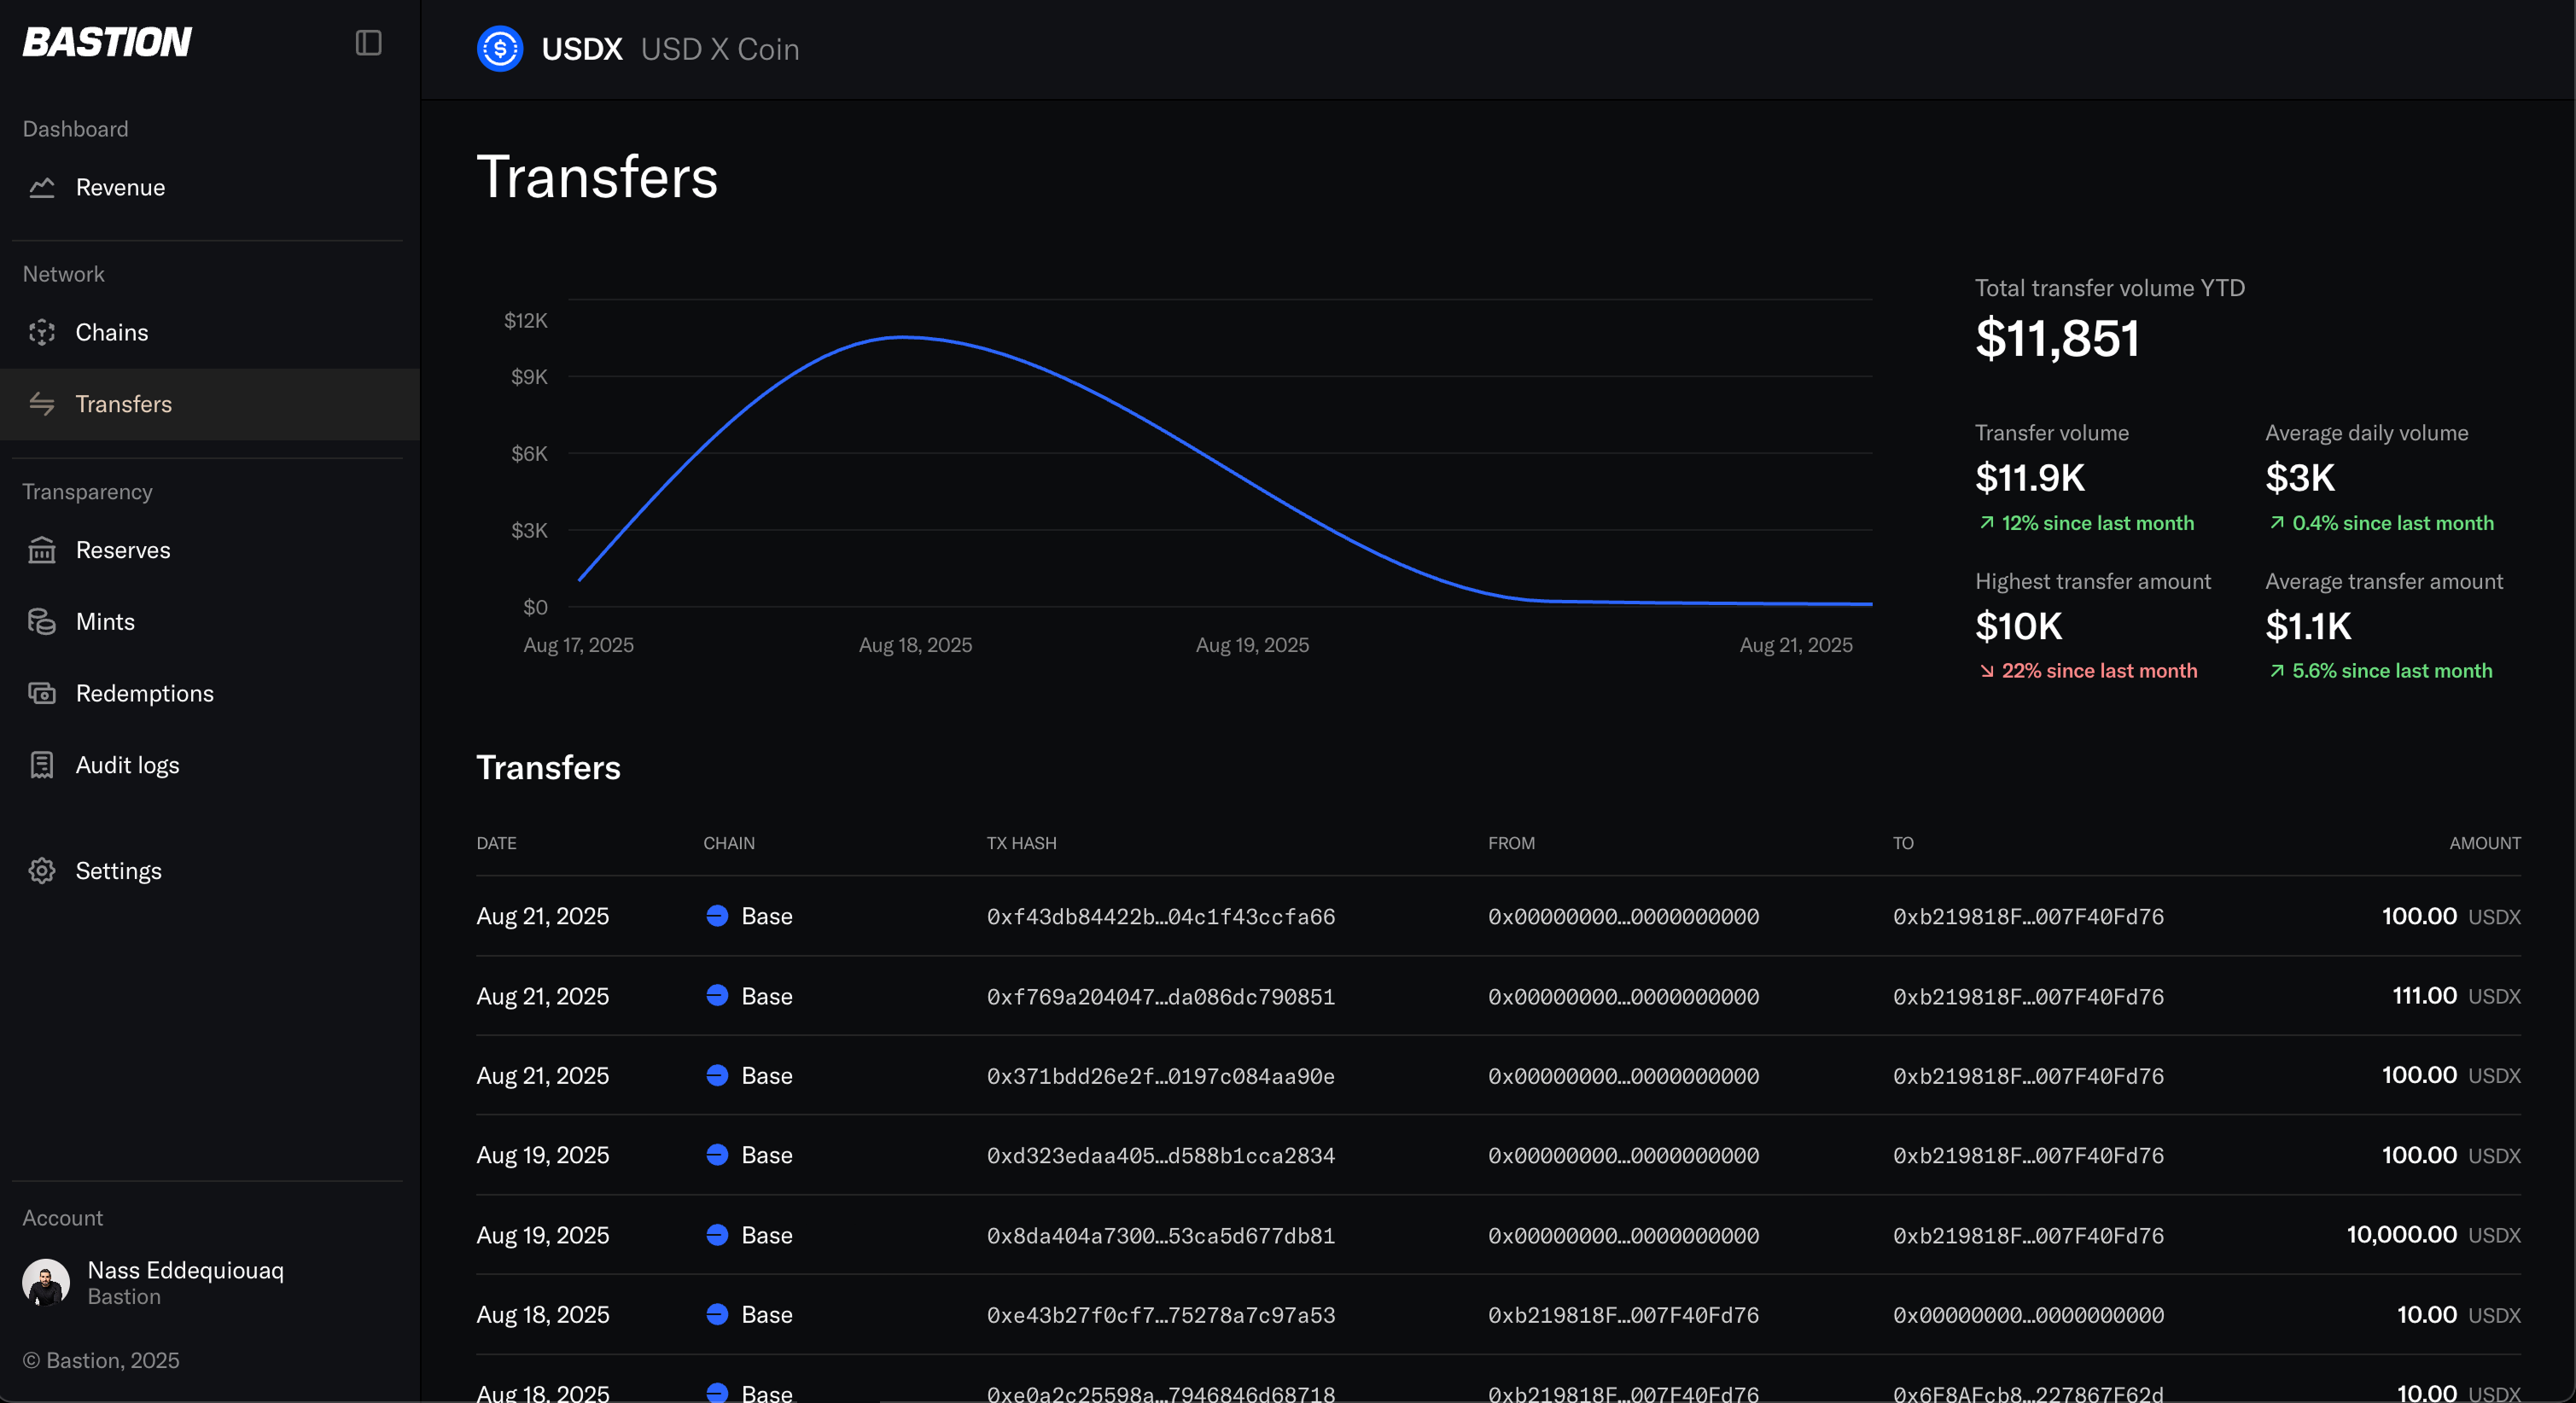Screen dimensions: 2576x1403
Task: Select the Transfers arrows icon
Action: (x=42, y=404)
